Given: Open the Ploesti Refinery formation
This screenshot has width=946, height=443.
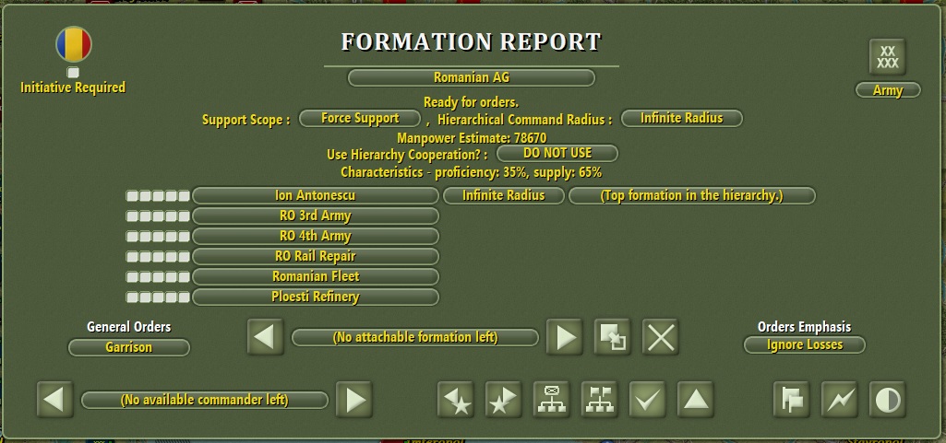Looking at the screenshot, I should point(315,297).
